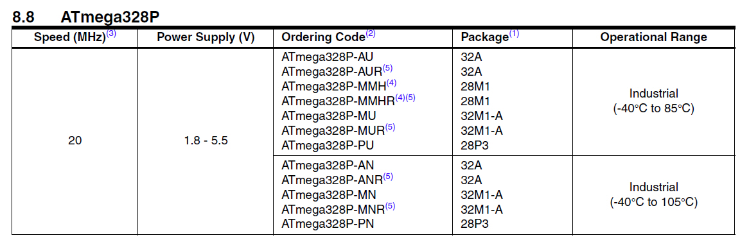Click the Power Supply (V) column header
Viewport: 749px width, 240px height.
click(x=206, y=37)
